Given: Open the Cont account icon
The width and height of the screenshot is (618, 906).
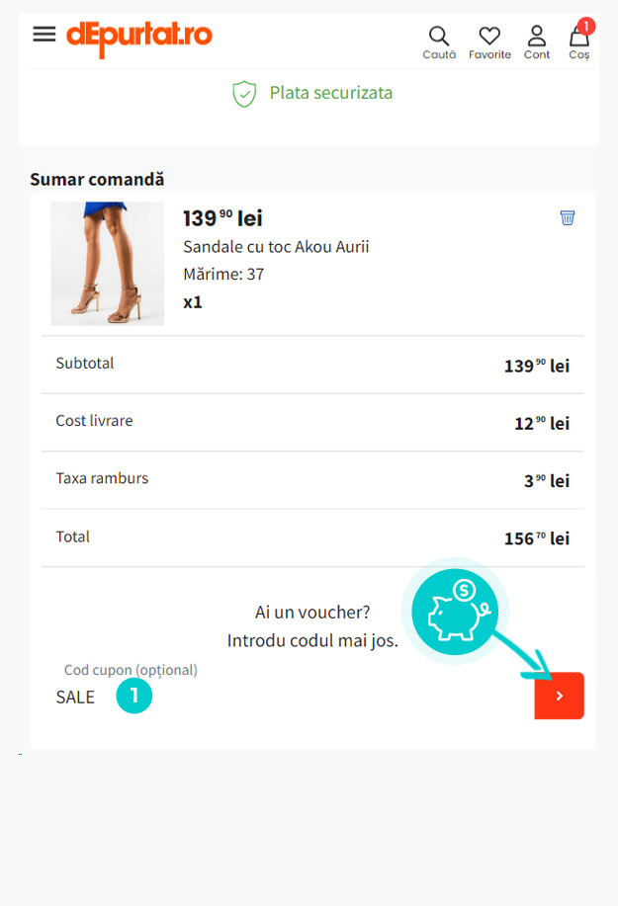Looking at the screenshot, I should pyautogui.click(x=537, y=41).
